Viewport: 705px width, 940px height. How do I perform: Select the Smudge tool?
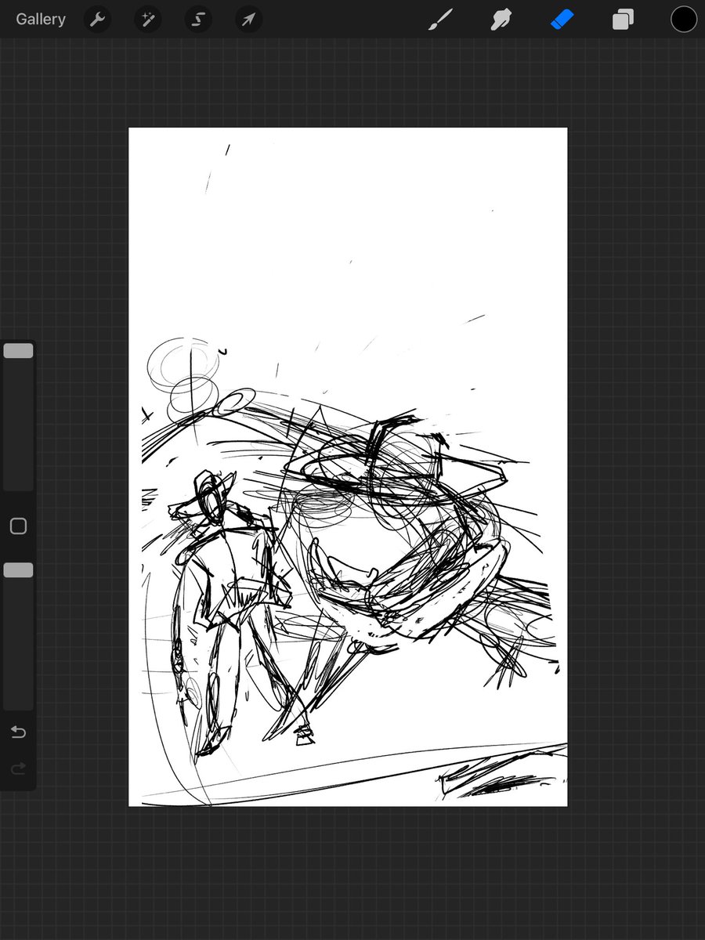tap(501, 20)
